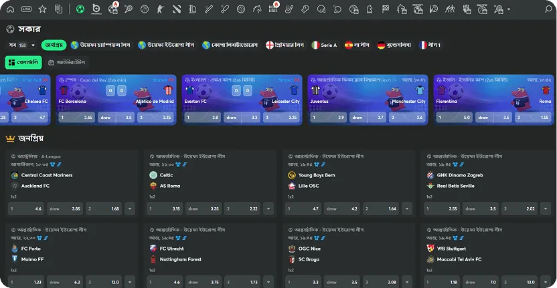Expand markets for GNK Dinamo Zagreb card
This screenshot has height=288, width=557.
click(545, 209)
